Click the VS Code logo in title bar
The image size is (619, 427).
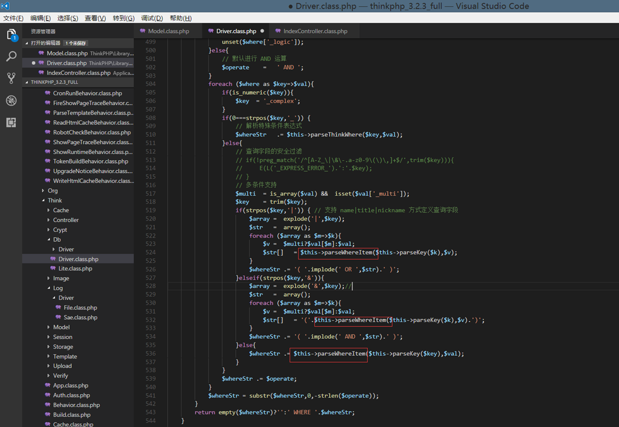tap(5, 6)
